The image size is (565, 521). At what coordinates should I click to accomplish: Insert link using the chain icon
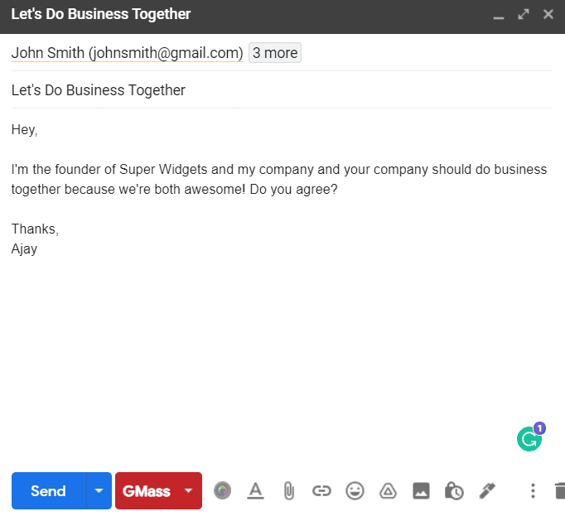pyautogui.click(x=321, y=490)
